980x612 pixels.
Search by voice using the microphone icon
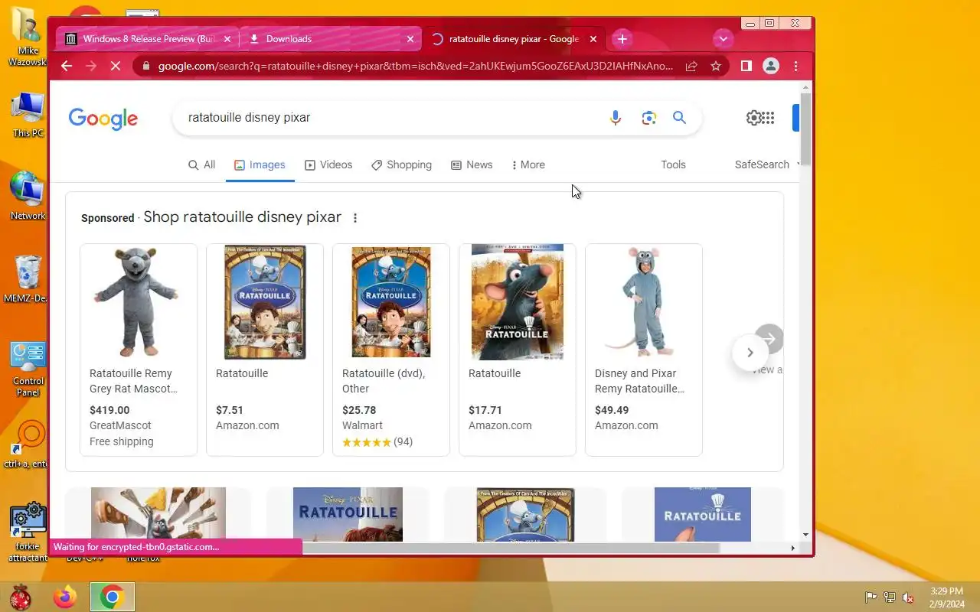[x=616, y=118]
